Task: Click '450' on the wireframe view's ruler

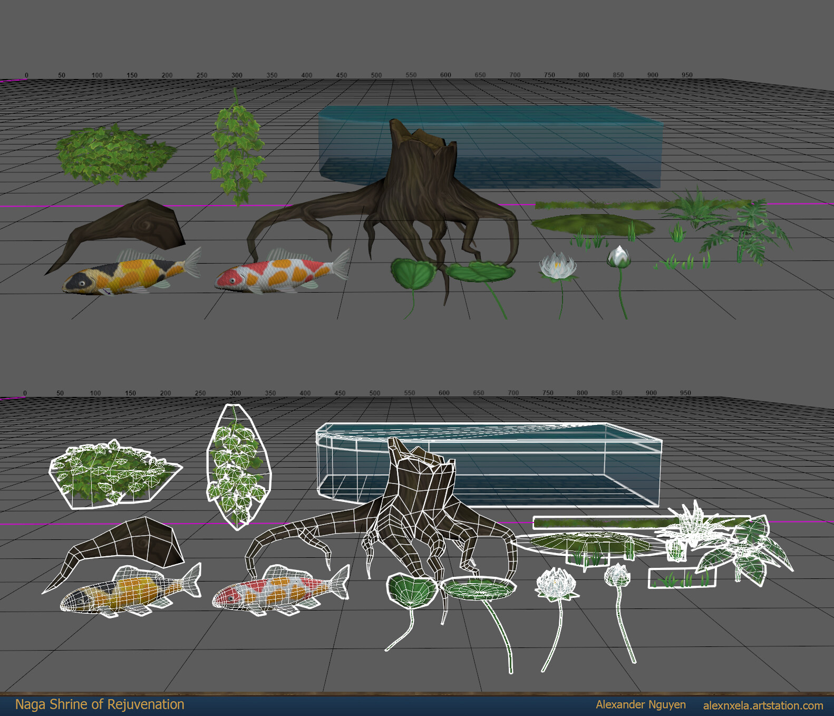Action: pos(340,393)
